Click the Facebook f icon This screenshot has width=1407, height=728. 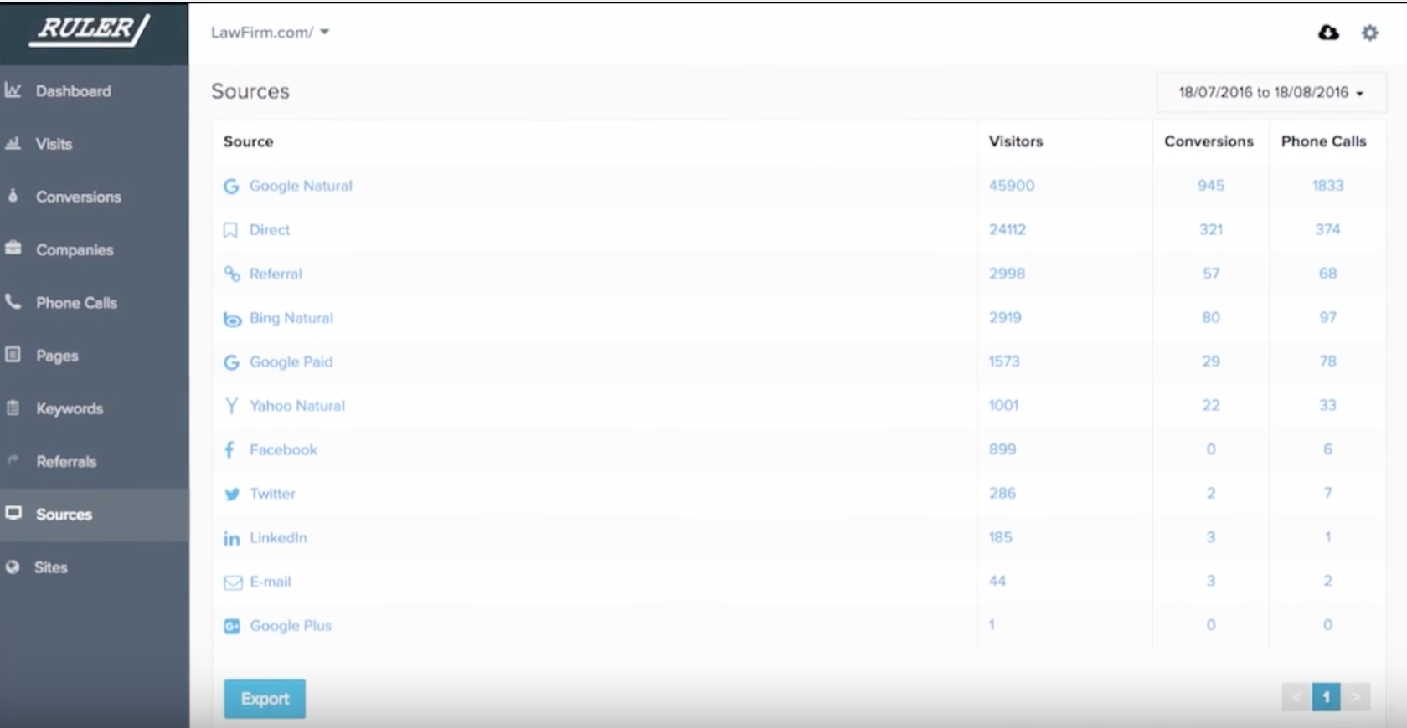click(x=229, y=450)
